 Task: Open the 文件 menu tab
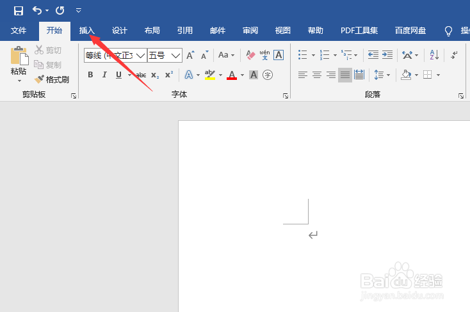[19, 31]
